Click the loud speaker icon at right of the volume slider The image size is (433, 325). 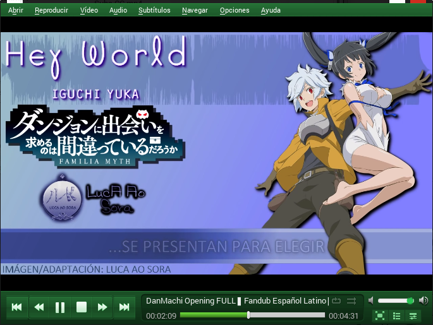[x=424, y=300]
